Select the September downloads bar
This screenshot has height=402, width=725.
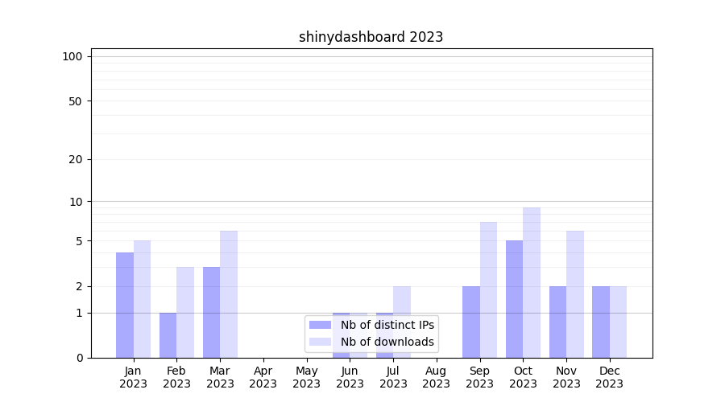(488, 289)
